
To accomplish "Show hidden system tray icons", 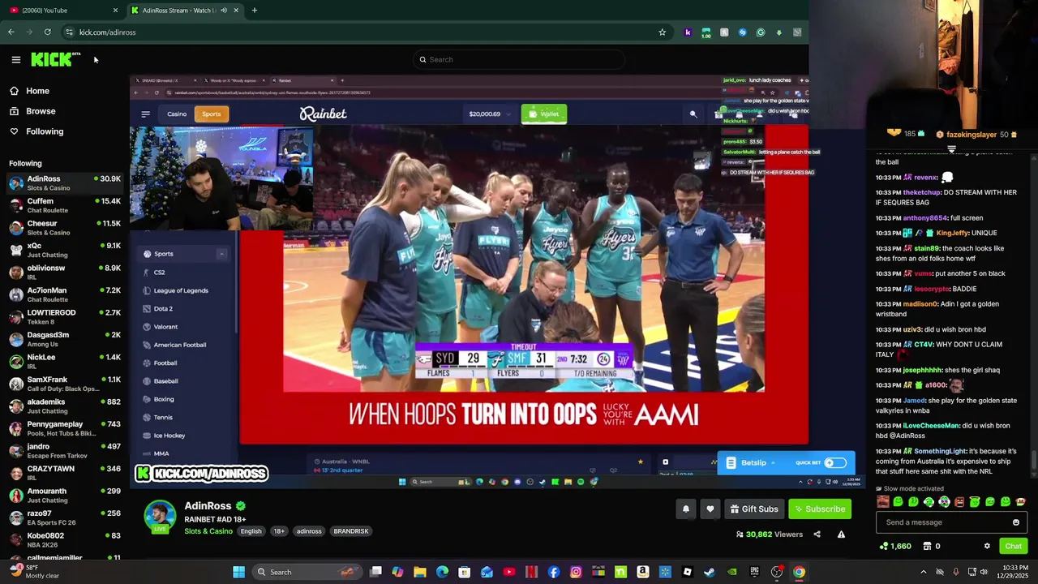I will [923, 572].
